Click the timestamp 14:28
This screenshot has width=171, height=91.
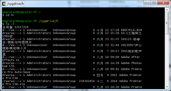[x=115, y=63]
